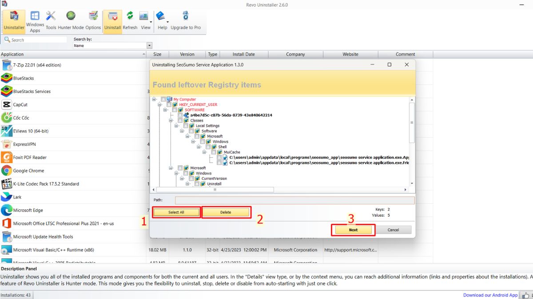
Task: Check the checkbox for the application.exe.App value
Action: (x=219, y=157)
